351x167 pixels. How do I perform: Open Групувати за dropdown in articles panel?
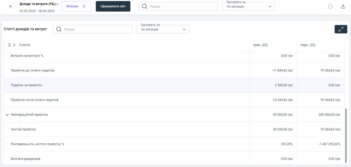(x=163, y=29)
